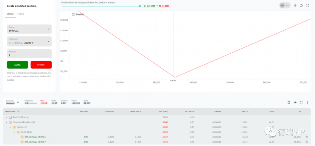Click the vertical compress chart icon
Image resolution: width=315 pixels, height=146 pixels.
click(x=295, y=5)
